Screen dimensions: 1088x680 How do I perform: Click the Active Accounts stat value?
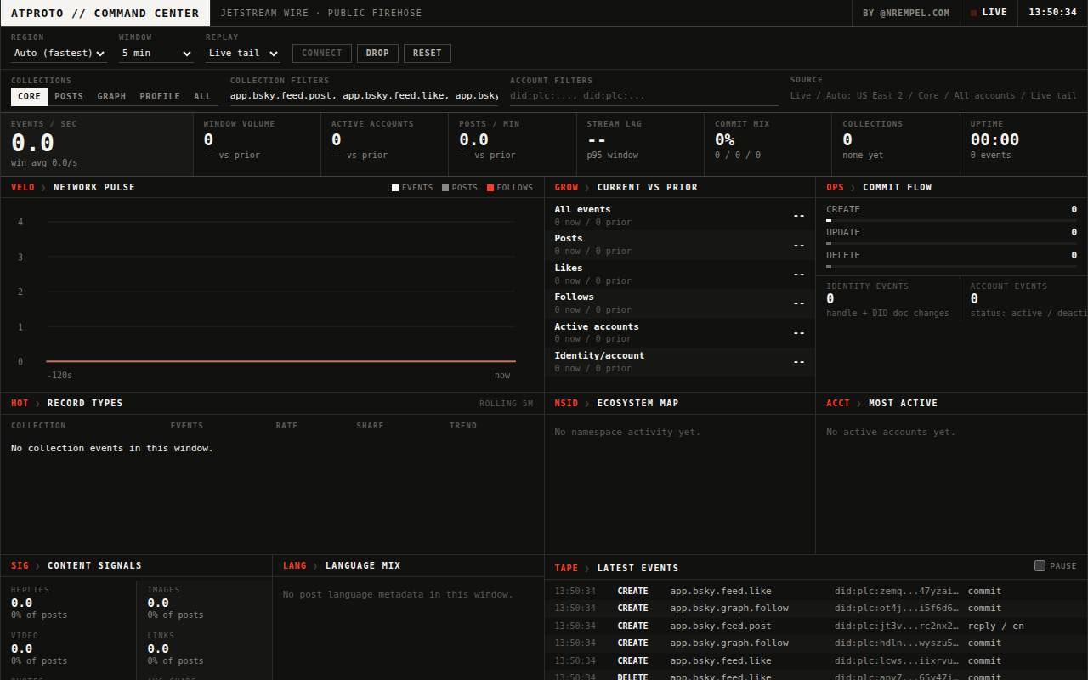point(337,139)
